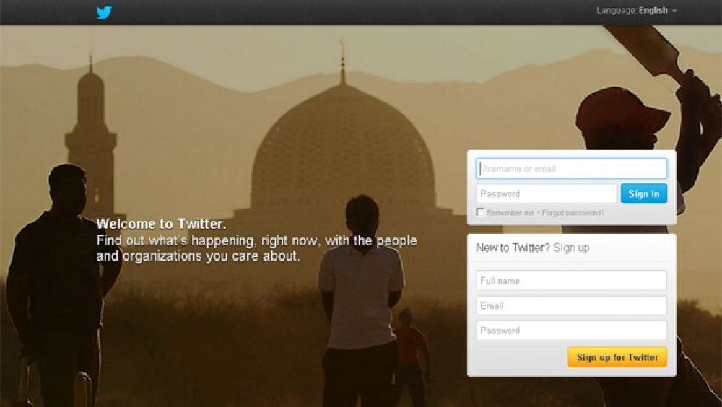This screenshot has height=407, width=722.
Task: Select the Password field beside Sign in
Action: click(547, 194)
